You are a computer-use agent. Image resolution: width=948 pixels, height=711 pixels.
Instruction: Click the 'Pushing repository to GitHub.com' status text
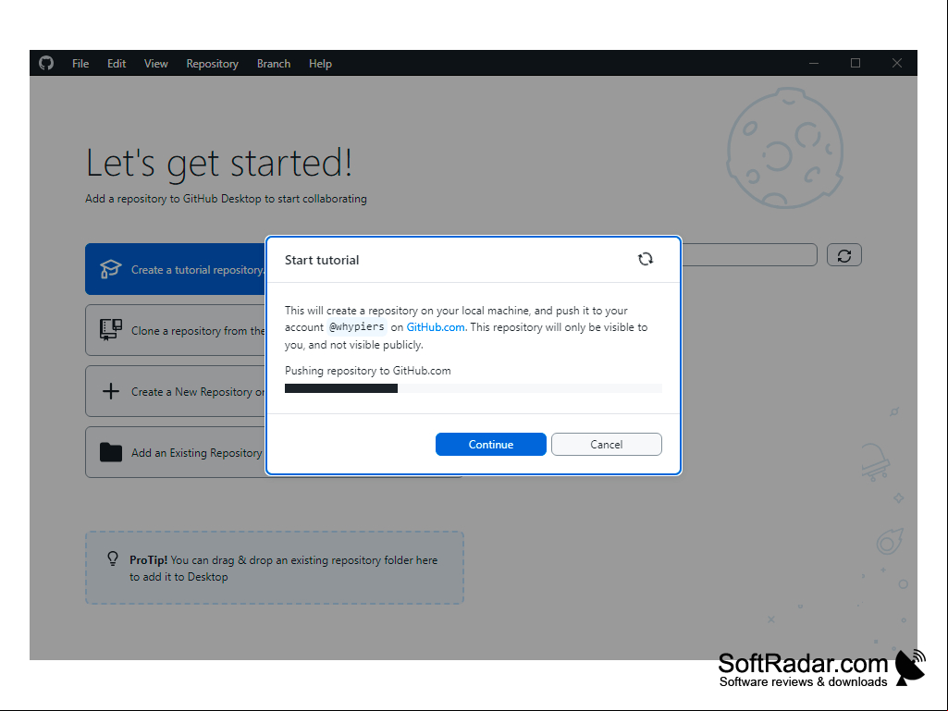coord(367,371)
